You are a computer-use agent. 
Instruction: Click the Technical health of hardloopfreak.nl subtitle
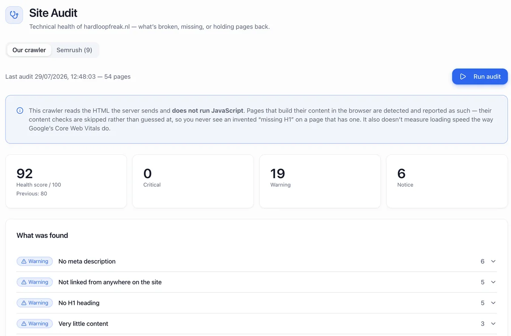(x=149, y=27)
